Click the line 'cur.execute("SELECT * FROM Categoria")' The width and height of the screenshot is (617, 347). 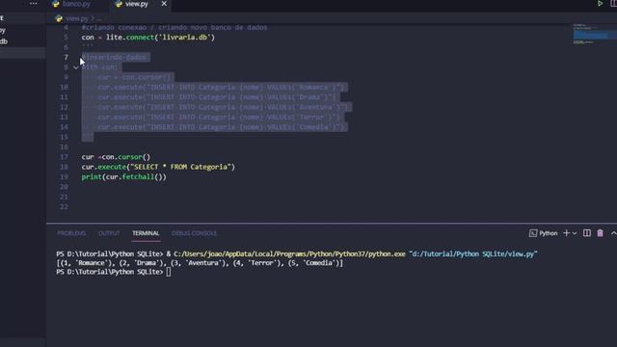coord(158,167)
